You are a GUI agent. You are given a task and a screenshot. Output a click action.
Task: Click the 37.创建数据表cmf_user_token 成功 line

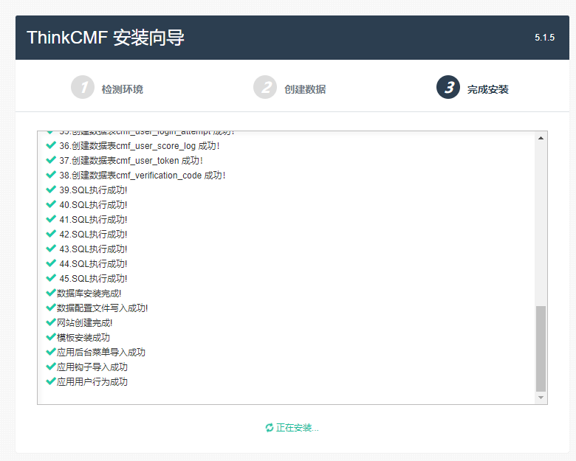(x=131, y=161)
